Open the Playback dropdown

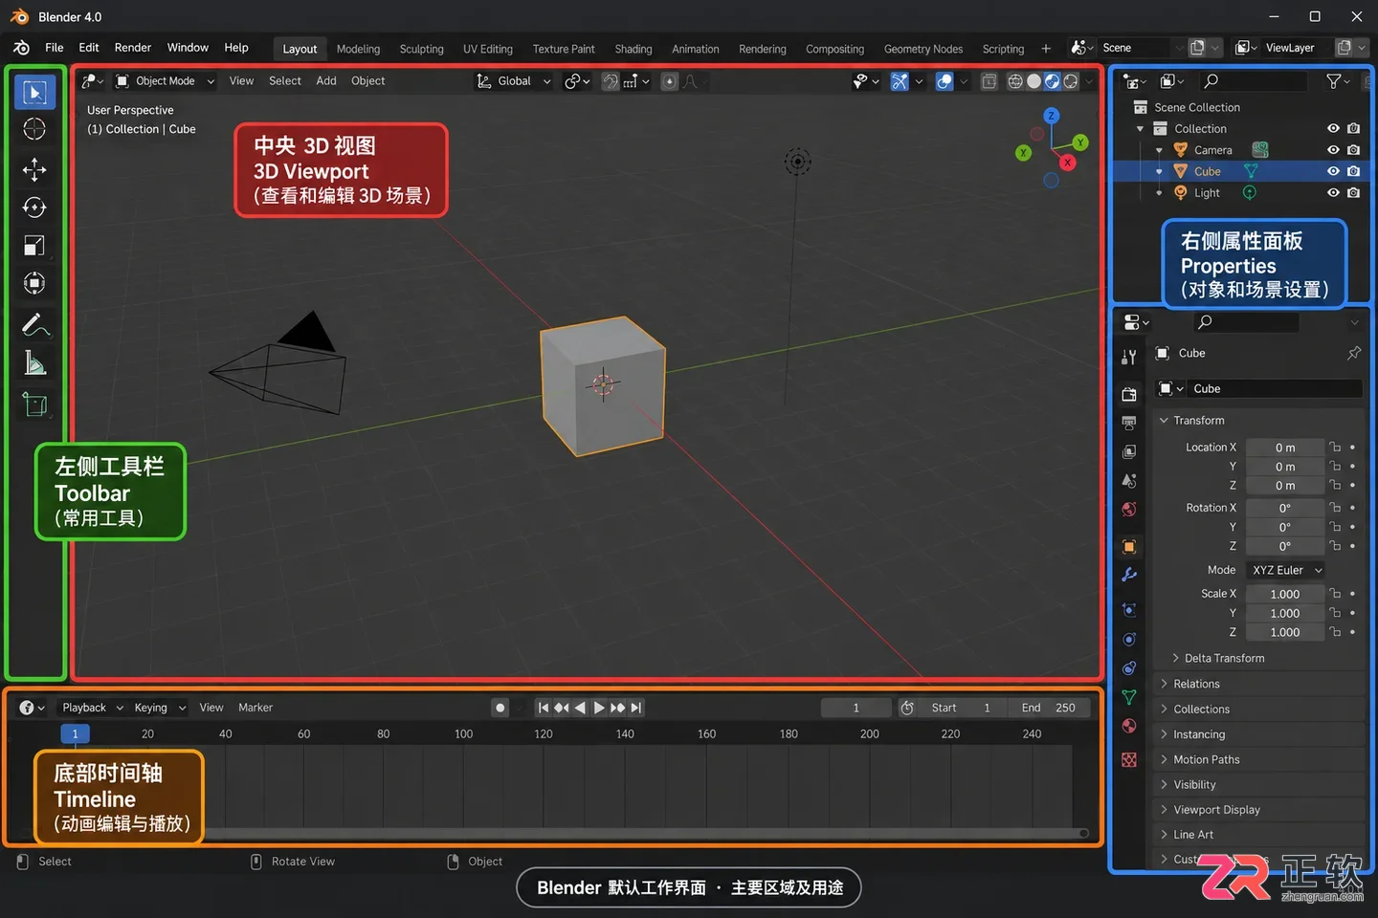(93, 708)
